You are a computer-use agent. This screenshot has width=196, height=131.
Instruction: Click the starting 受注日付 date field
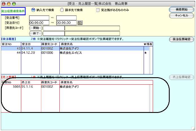39,23
